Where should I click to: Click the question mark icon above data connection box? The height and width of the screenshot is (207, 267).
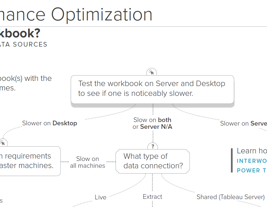pyautogui.click(x=153, y=147)
